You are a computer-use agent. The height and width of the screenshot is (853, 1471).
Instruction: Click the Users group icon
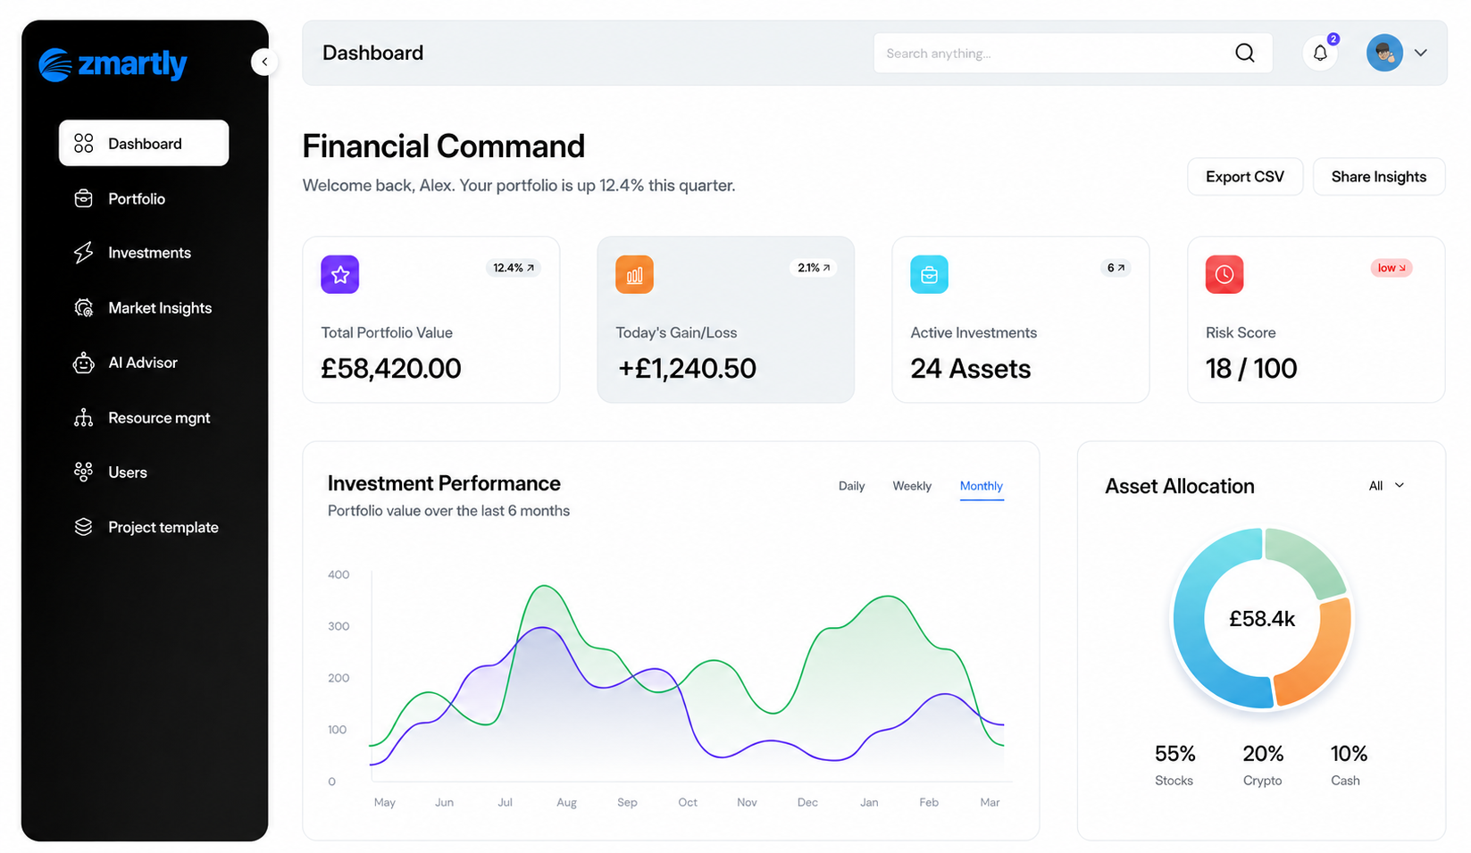(83, 472)
